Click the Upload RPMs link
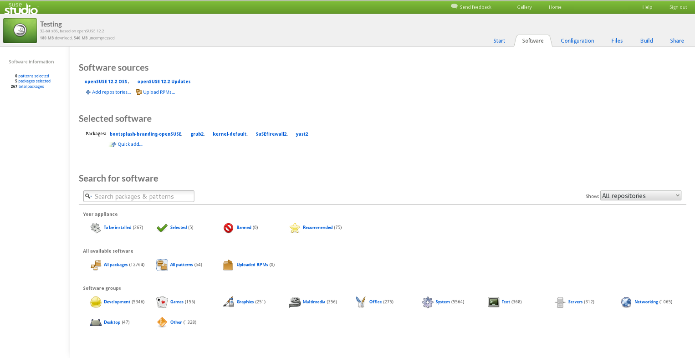The width and height of the screenshot is (695, 358). (159, 92)
